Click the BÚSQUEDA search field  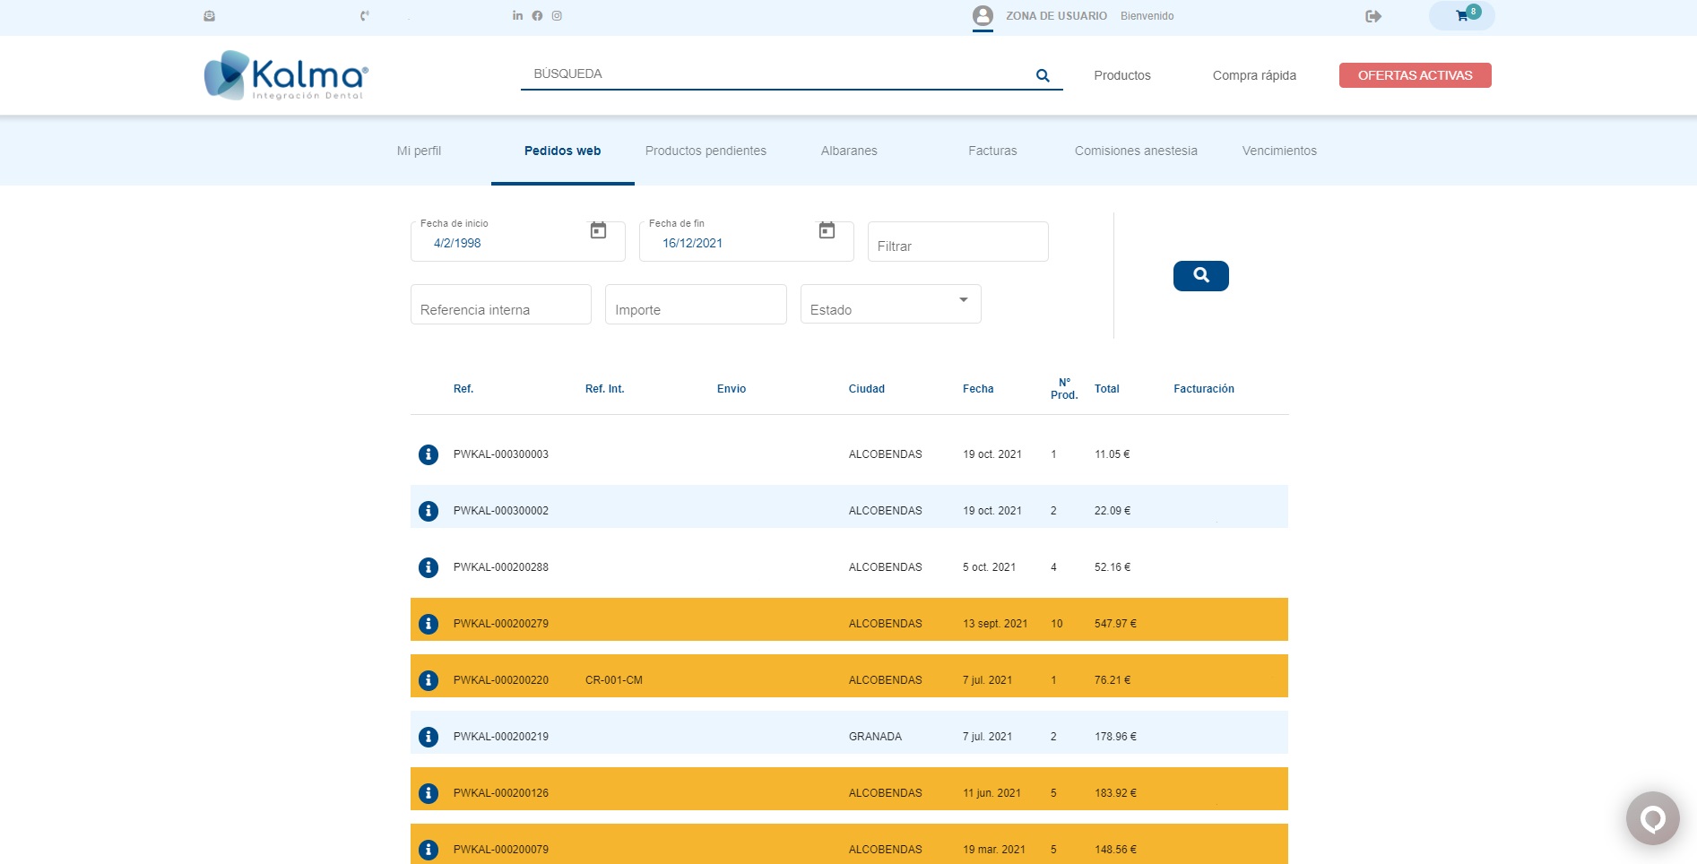pyautogui.click(x=775, y=74)
